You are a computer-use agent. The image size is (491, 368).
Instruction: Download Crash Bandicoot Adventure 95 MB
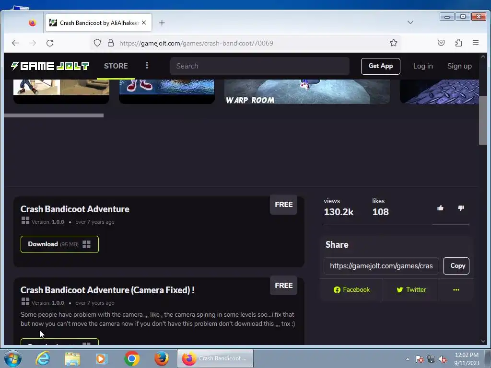click(59, 244)
